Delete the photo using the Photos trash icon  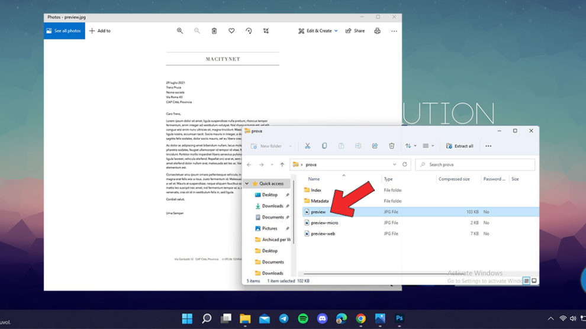pyautogui.click(x=214, y=31)
